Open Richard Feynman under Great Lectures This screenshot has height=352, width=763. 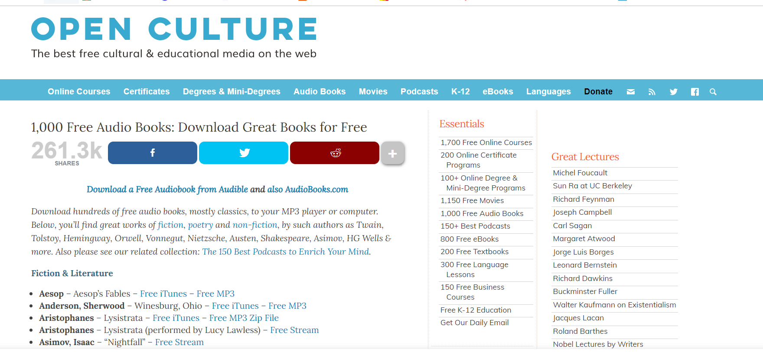point(583,199)
